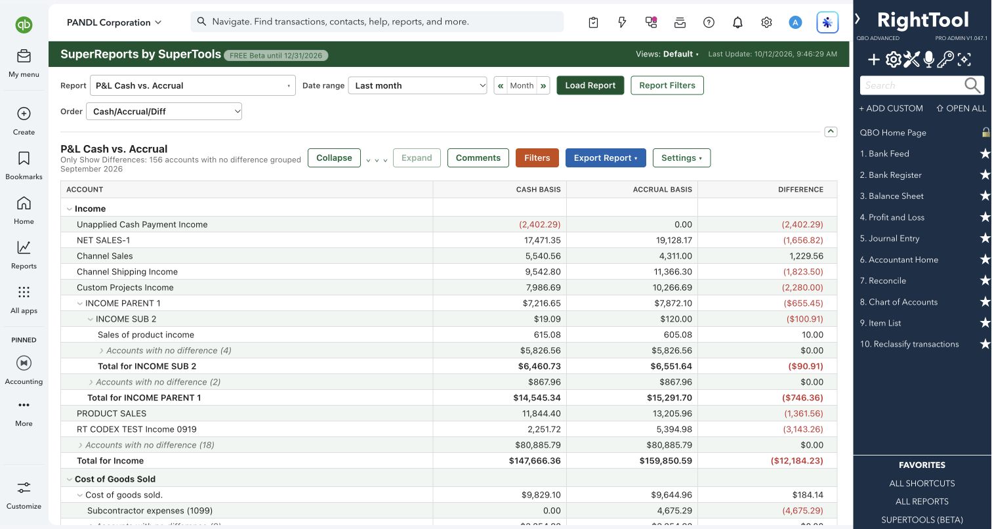Click the RightTool focus target icon
This screenshot has width=992, height=529.
(964, 60)
